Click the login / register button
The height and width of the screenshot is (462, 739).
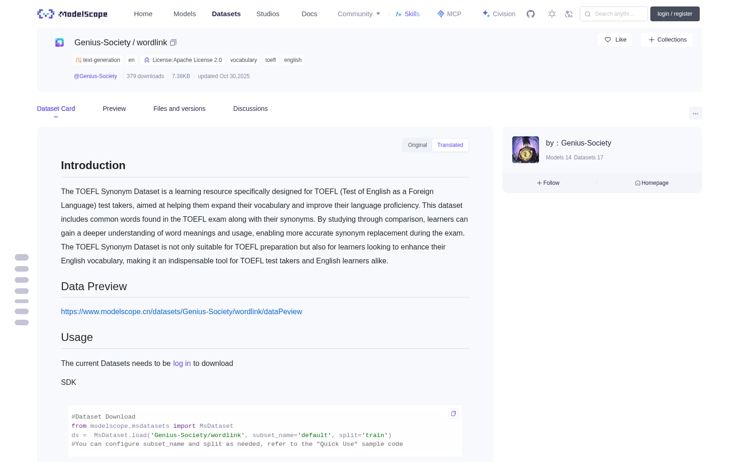click(675, 14)
